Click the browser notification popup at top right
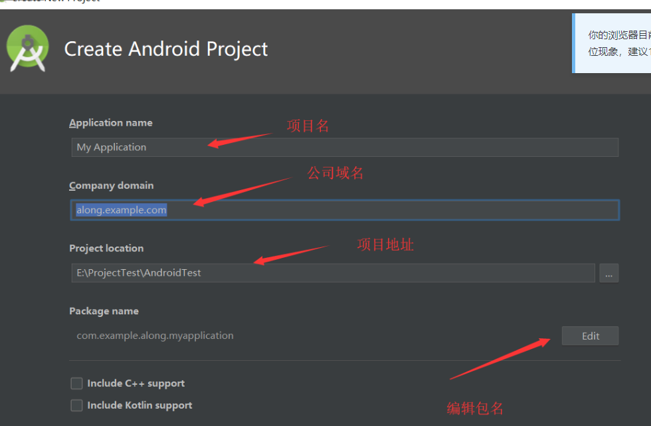This screenshot has height=426, width=651. point(612,43)
